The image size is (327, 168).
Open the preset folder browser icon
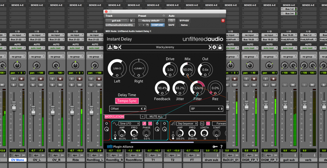[116, 47]
